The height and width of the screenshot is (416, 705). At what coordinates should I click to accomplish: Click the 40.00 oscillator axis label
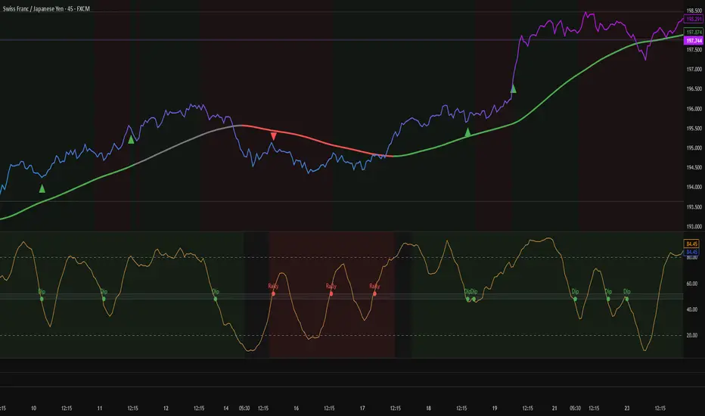tap(691, 309)
